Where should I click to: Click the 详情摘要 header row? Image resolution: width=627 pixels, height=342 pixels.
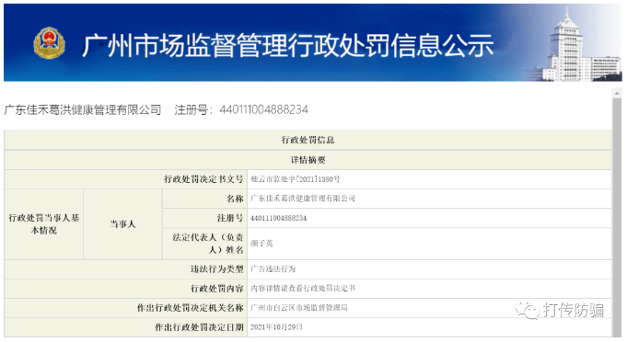308,160
